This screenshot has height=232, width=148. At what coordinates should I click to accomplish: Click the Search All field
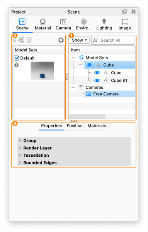[113, 40]
